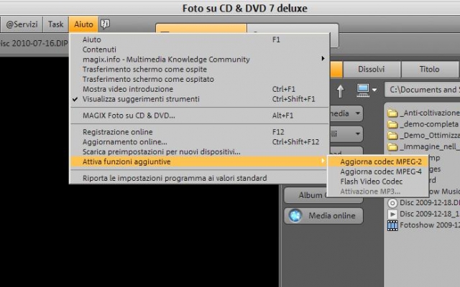
Task: Choose Registrazione online
Action: click(x=200, y=132)
